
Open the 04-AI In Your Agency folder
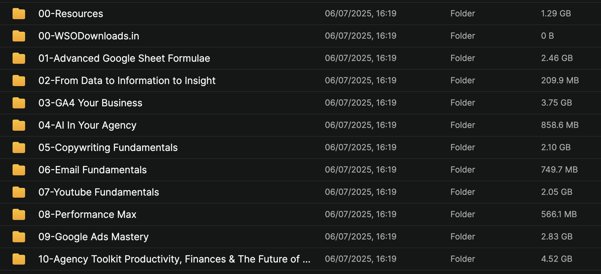tap(87, 125)
